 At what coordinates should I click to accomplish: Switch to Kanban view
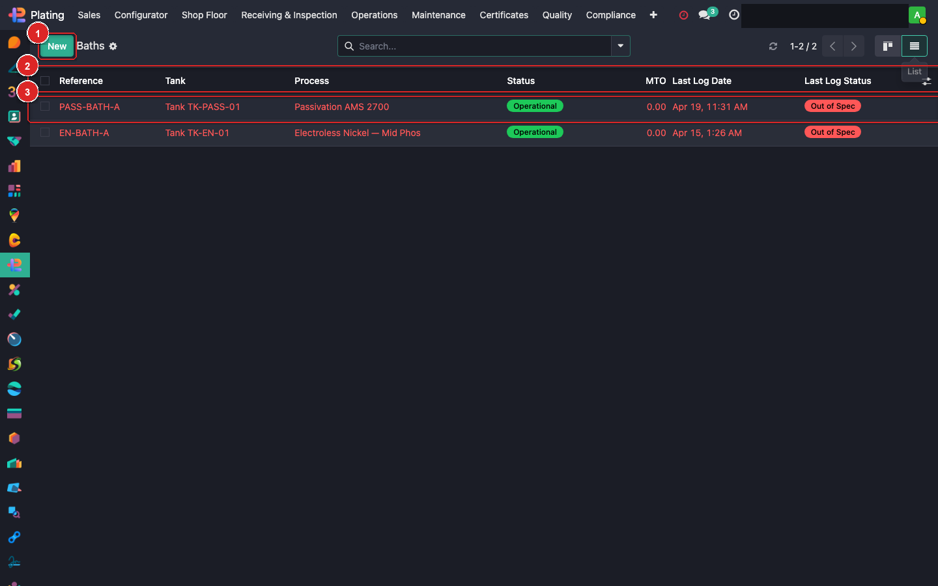[x=887, y=46]
